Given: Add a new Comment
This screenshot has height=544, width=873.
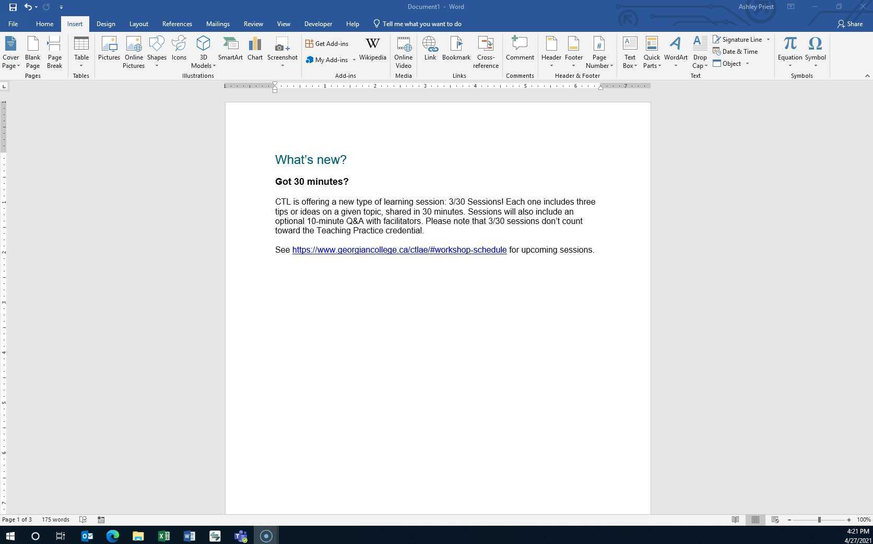Looking at the screenshot, I should point(520,51).
